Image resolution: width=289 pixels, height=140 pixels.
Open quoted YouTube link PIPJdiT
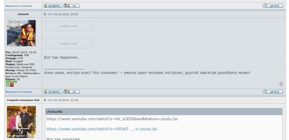[102, 129]
